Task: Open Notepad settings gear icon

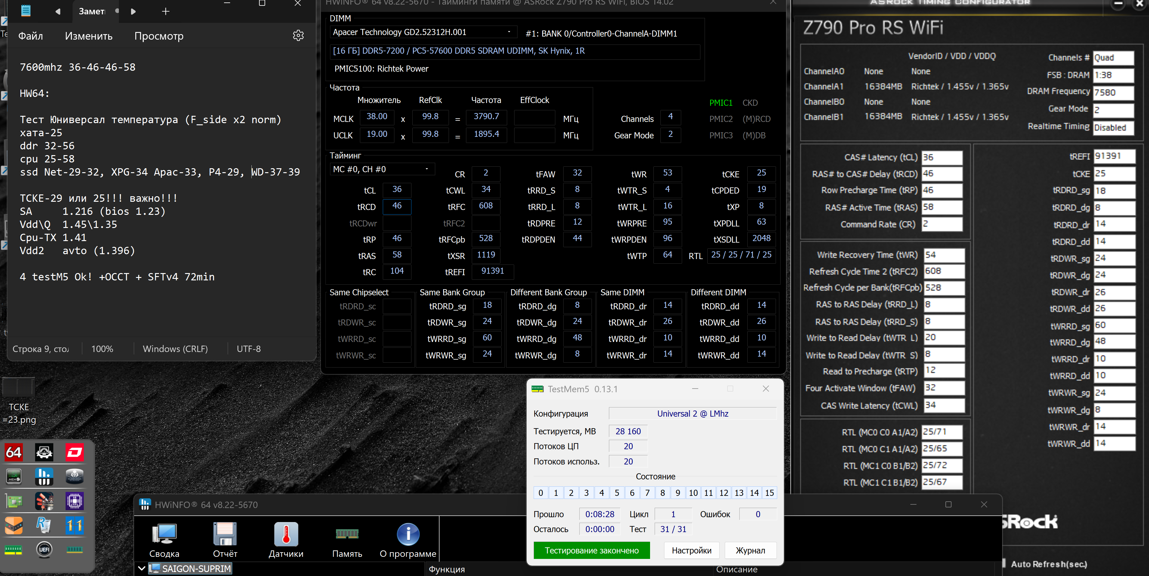Action: click(x=298, y=36)
